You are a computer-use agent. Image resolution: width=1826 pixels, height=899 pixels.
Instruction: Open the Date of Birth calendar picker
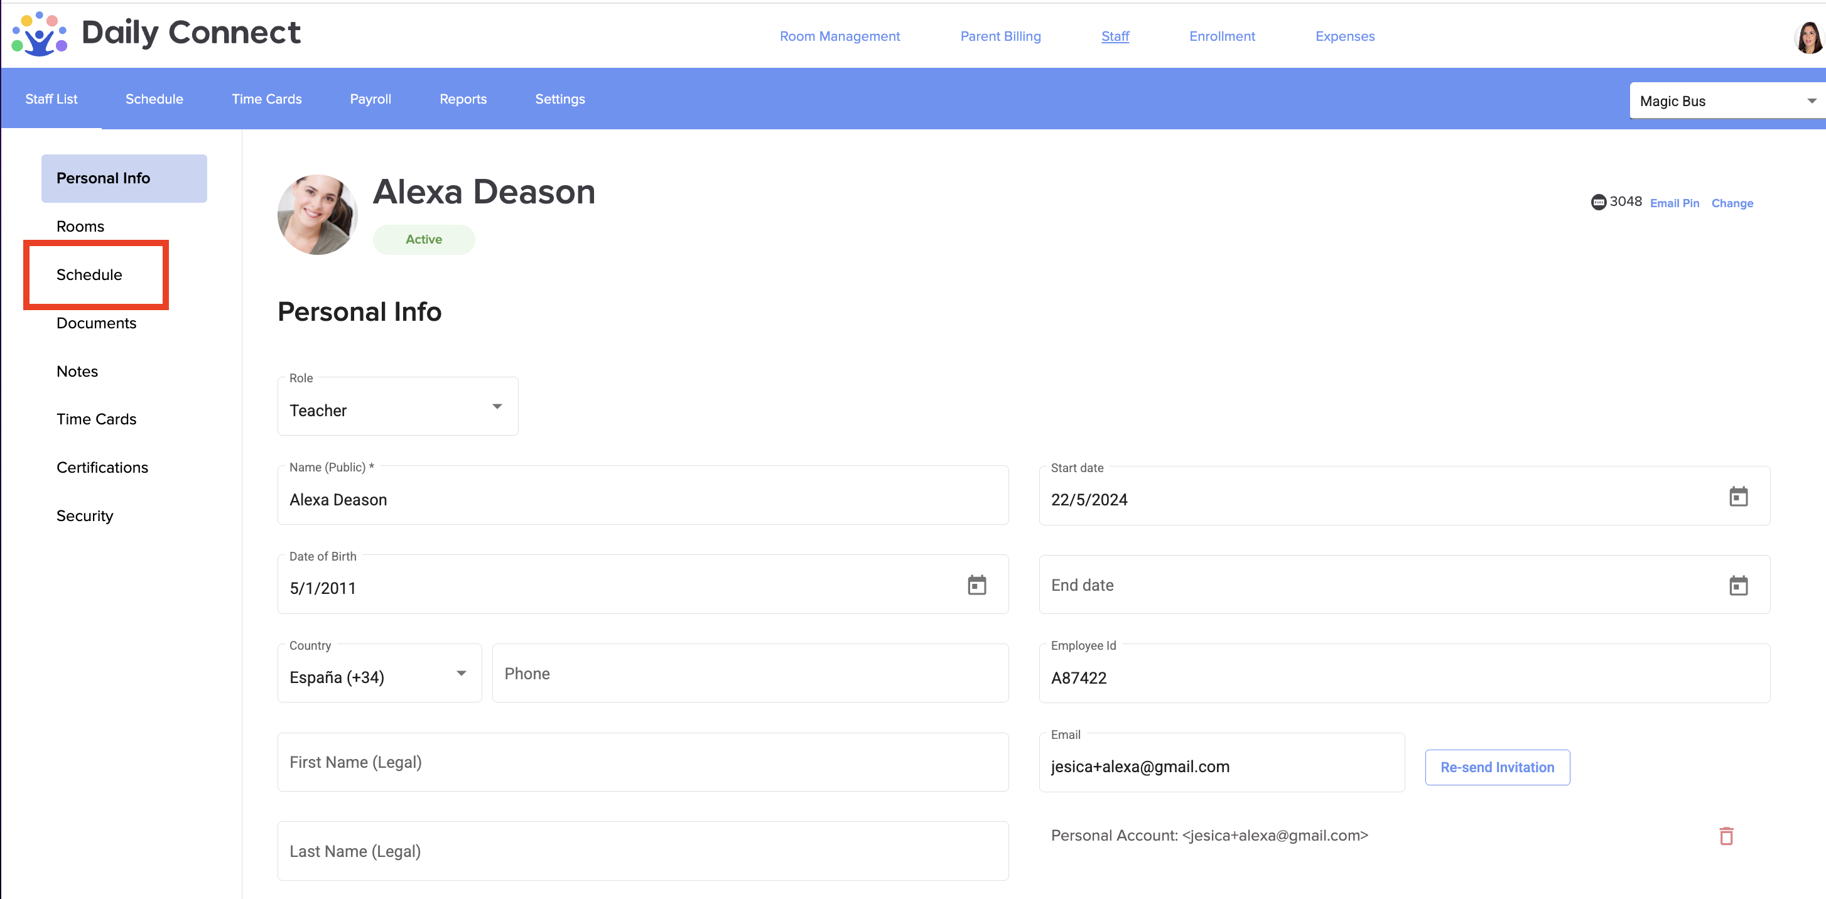(976, 585)
